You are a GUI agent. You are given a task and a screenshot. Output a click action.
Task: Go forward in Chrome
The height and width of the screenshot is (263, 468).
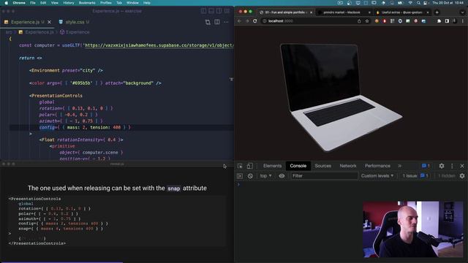247,21
